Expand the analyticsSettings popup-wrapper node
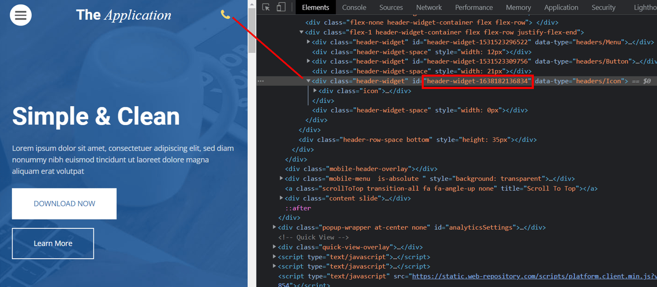Viewport: 657px width, 287px height. pos(275,227)
